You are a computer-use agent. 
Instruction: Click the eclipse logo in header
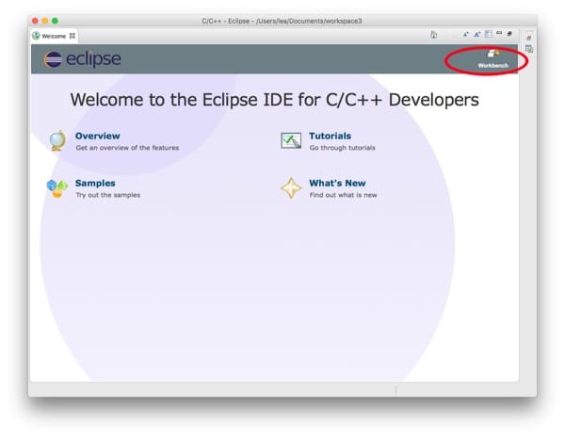coord(83,59)
